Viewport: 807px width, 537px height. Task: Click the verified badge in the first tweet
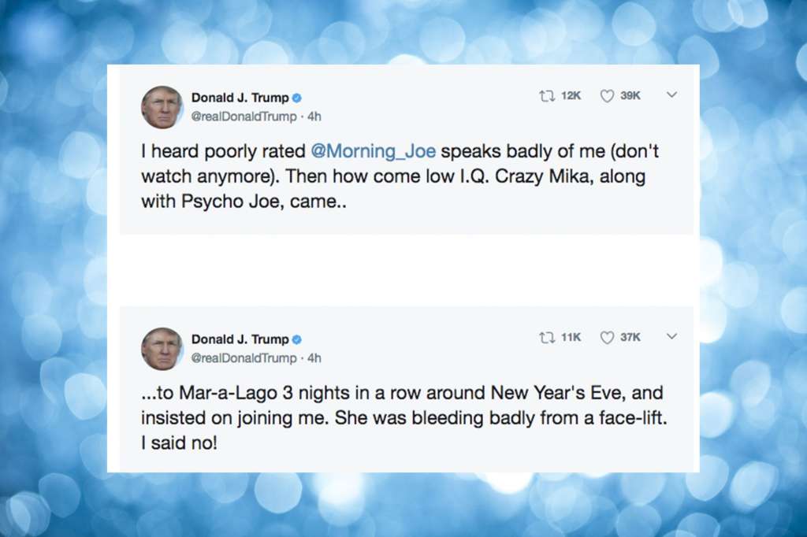[297, 98]
